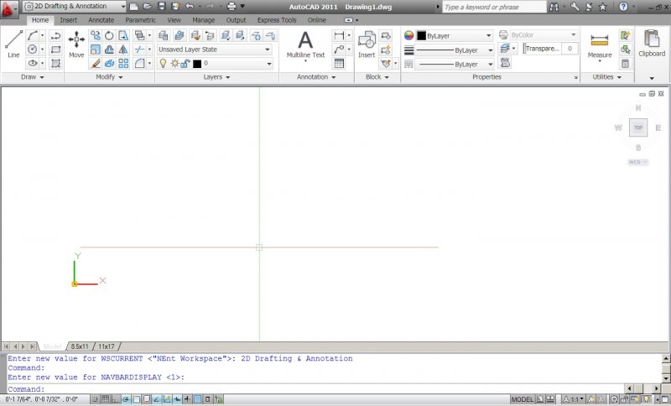The width and height of the screenshot is (671, 406).
Task: Switch to the 8.5x11 layout tab
Action: (80, 346)
